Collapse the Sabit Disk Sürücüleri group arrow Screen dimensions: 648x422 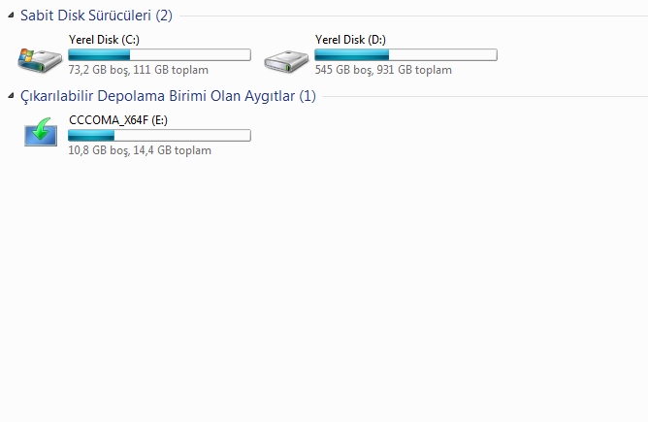pyautogui.click(x=11, y=16)
